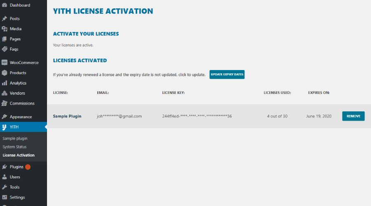Click the June 19, 2020 expiry date

(319, 116)
